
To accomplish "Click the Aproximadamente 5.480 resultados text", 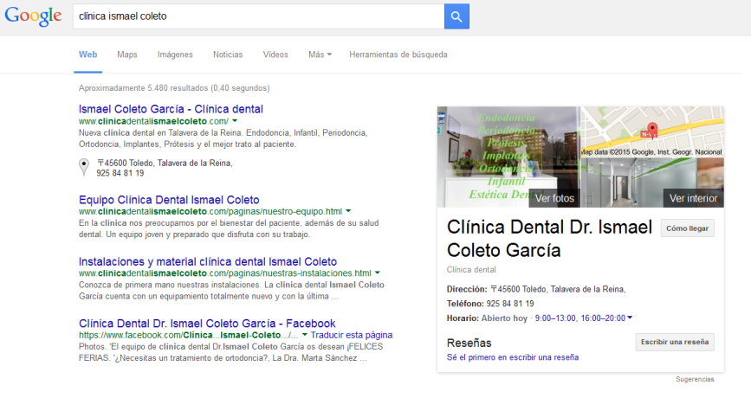I will (174, 88).
